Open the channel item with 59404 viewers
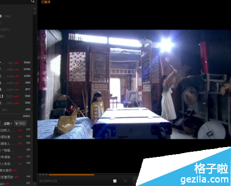The width and height of the screenshot is (231, 186). click(15, 62)
